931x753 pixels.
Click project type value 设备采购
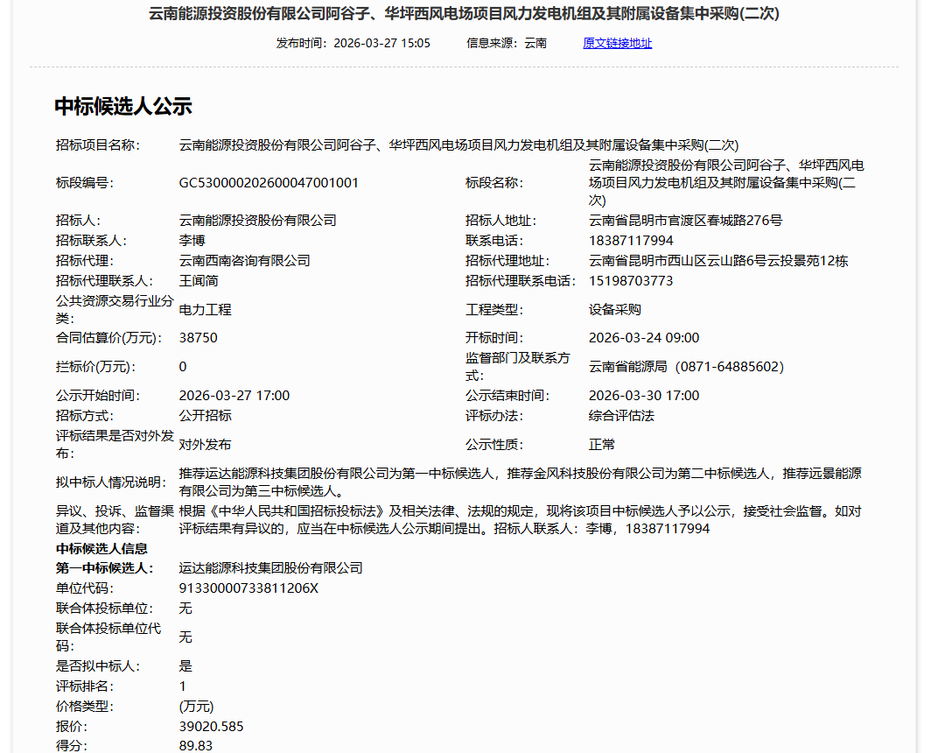pos(615,310)
